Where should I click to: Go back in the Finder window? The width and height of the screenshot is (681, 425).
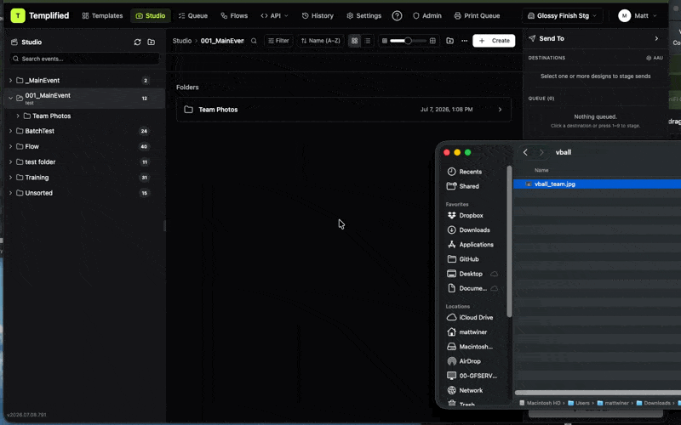tap(525, 152)
